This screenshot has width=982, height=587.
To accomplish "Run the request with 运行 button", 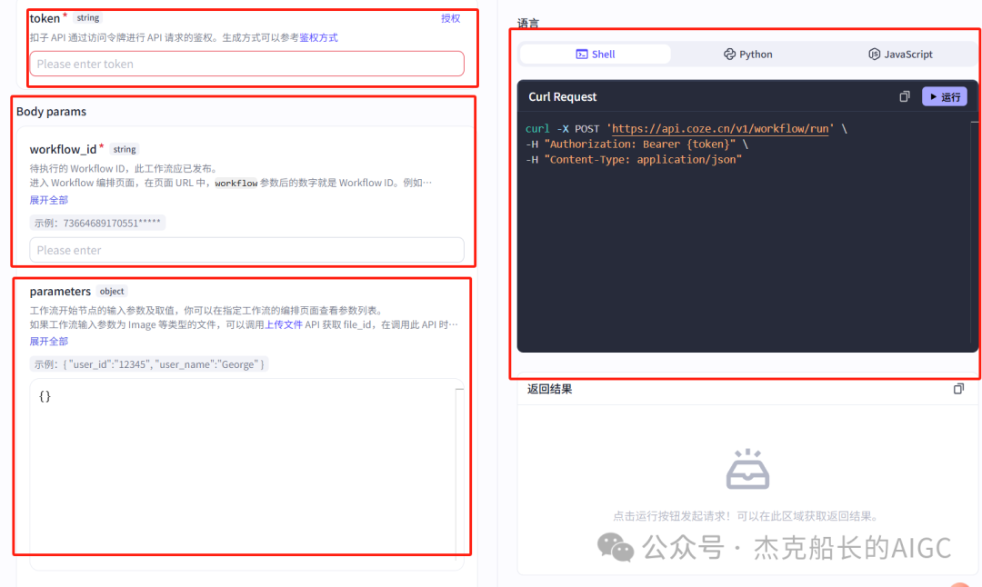I will click(945, 97).
